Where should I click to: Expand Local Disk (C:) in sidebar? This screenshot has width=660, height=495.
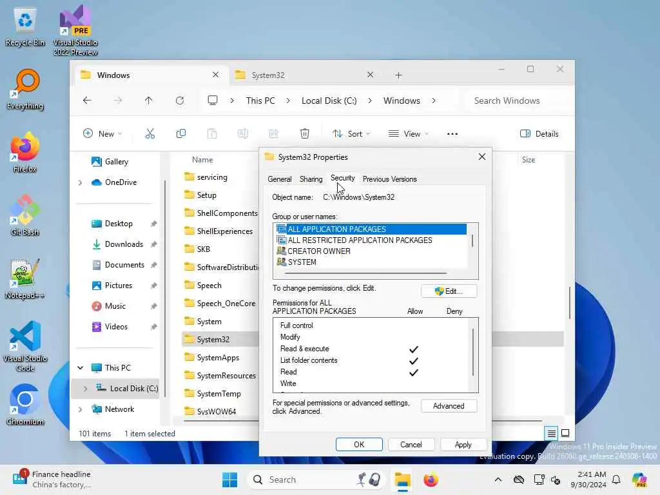pyautogui.click(x=85, y=389)
